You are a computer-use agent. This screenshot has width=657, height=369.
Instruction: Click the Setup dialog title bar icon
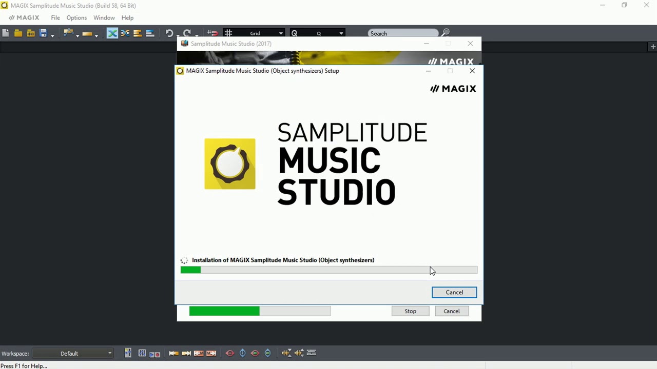pos(180,71)
